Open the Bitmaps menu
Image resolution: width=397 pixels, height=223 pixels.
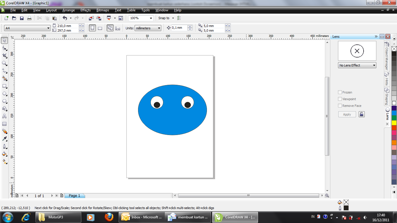(103, 10)
